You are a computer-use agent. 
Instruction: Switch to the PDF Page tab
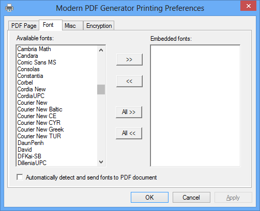(x=24, y=26)
